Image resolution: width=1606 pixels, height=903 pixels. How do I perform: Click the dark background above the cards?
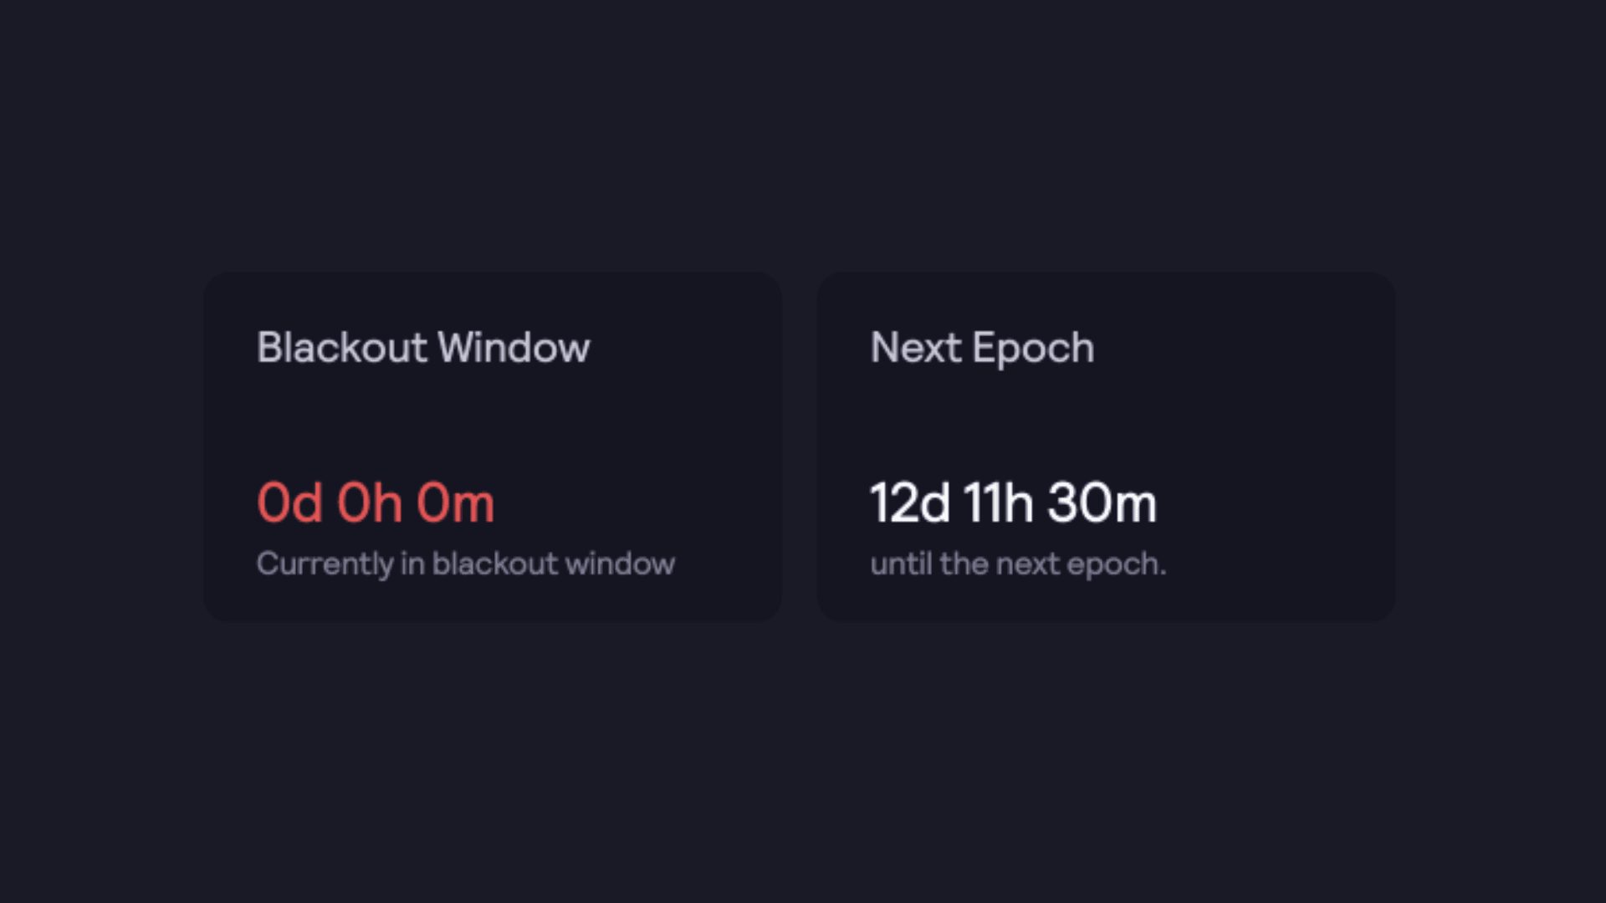[803, 134]
